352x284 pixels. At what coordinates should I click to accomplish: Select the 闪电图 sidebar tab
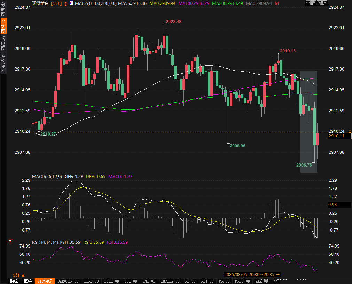point(3,43)
